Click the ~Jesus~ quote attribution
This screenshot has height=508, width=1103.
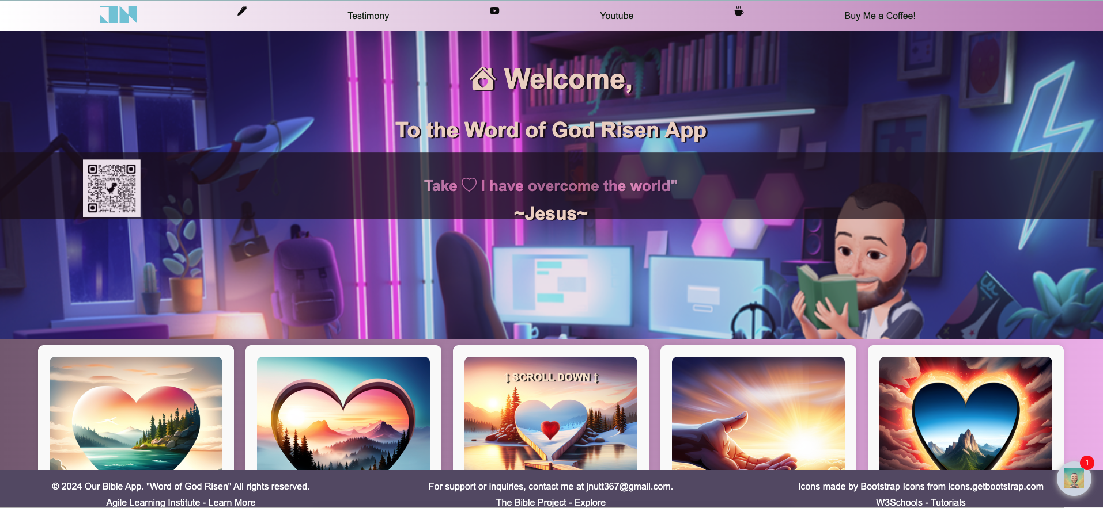[x=551, y=213]
